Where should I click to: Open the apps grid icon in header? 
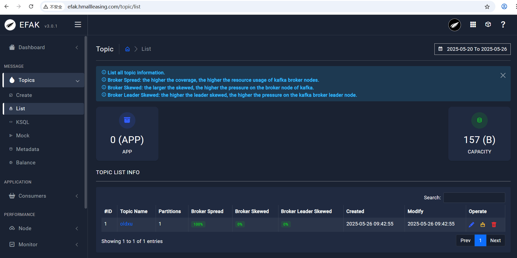473,25
